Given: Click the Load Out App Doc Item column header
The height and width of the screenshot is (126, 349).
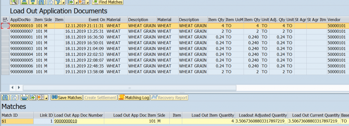Looking at the screenshot, I should click(x=131, y=115).
